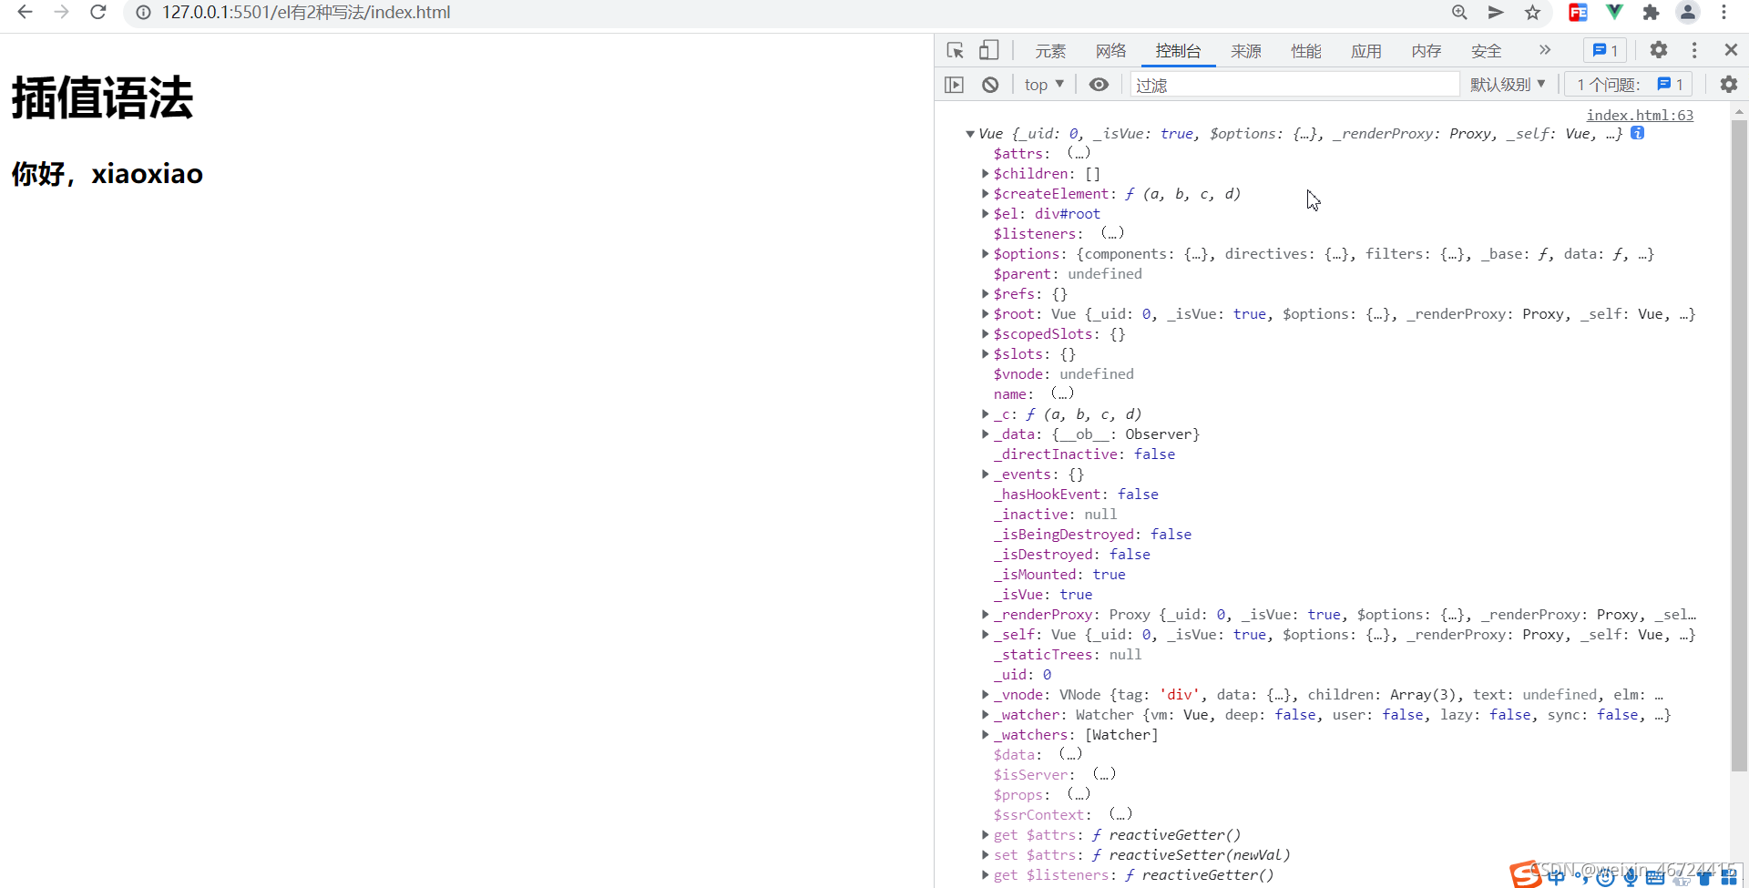Open the Chrome three-dot menu

click(x=1724, y=12)
